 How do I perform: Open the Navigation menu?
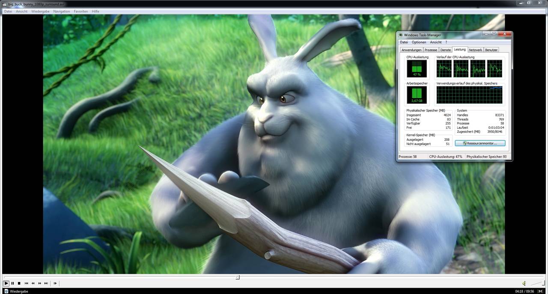pyautogui.click(x=62, y=12)
